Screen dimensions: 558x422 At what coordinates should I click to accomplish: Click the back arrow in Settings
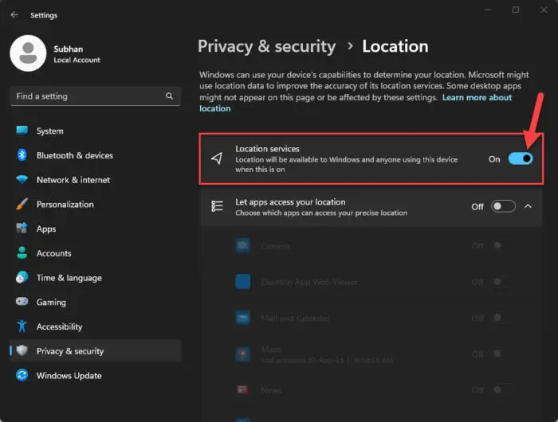(14, 15)
